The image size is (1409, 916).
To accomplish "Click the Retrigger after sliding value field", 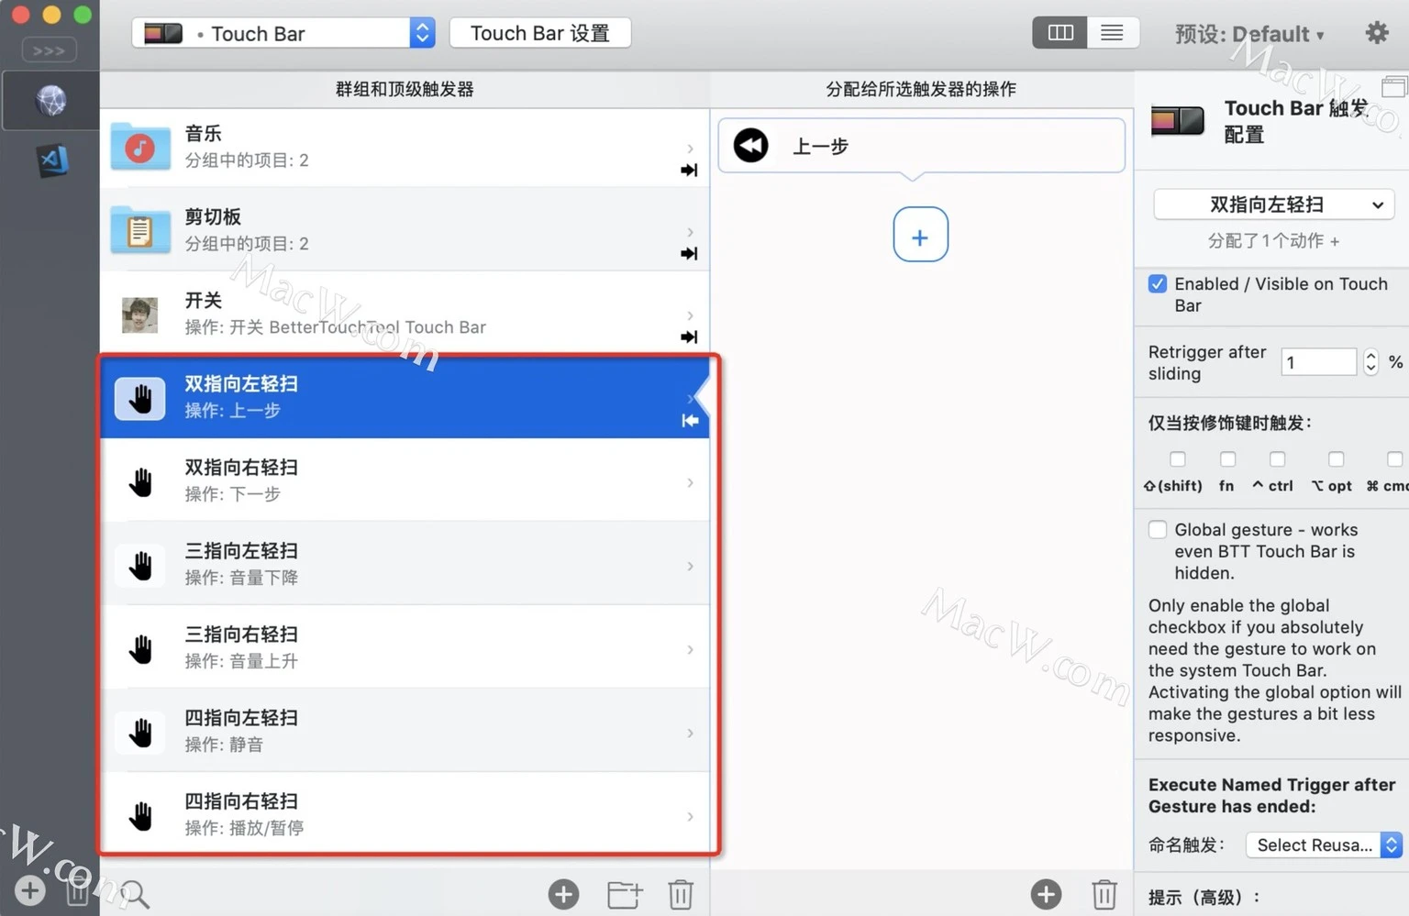I will pyautogui.click(x=1318, y=362).
